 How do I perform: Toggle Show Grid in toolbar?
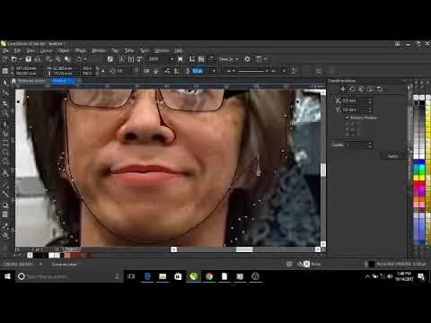(201, 59)
